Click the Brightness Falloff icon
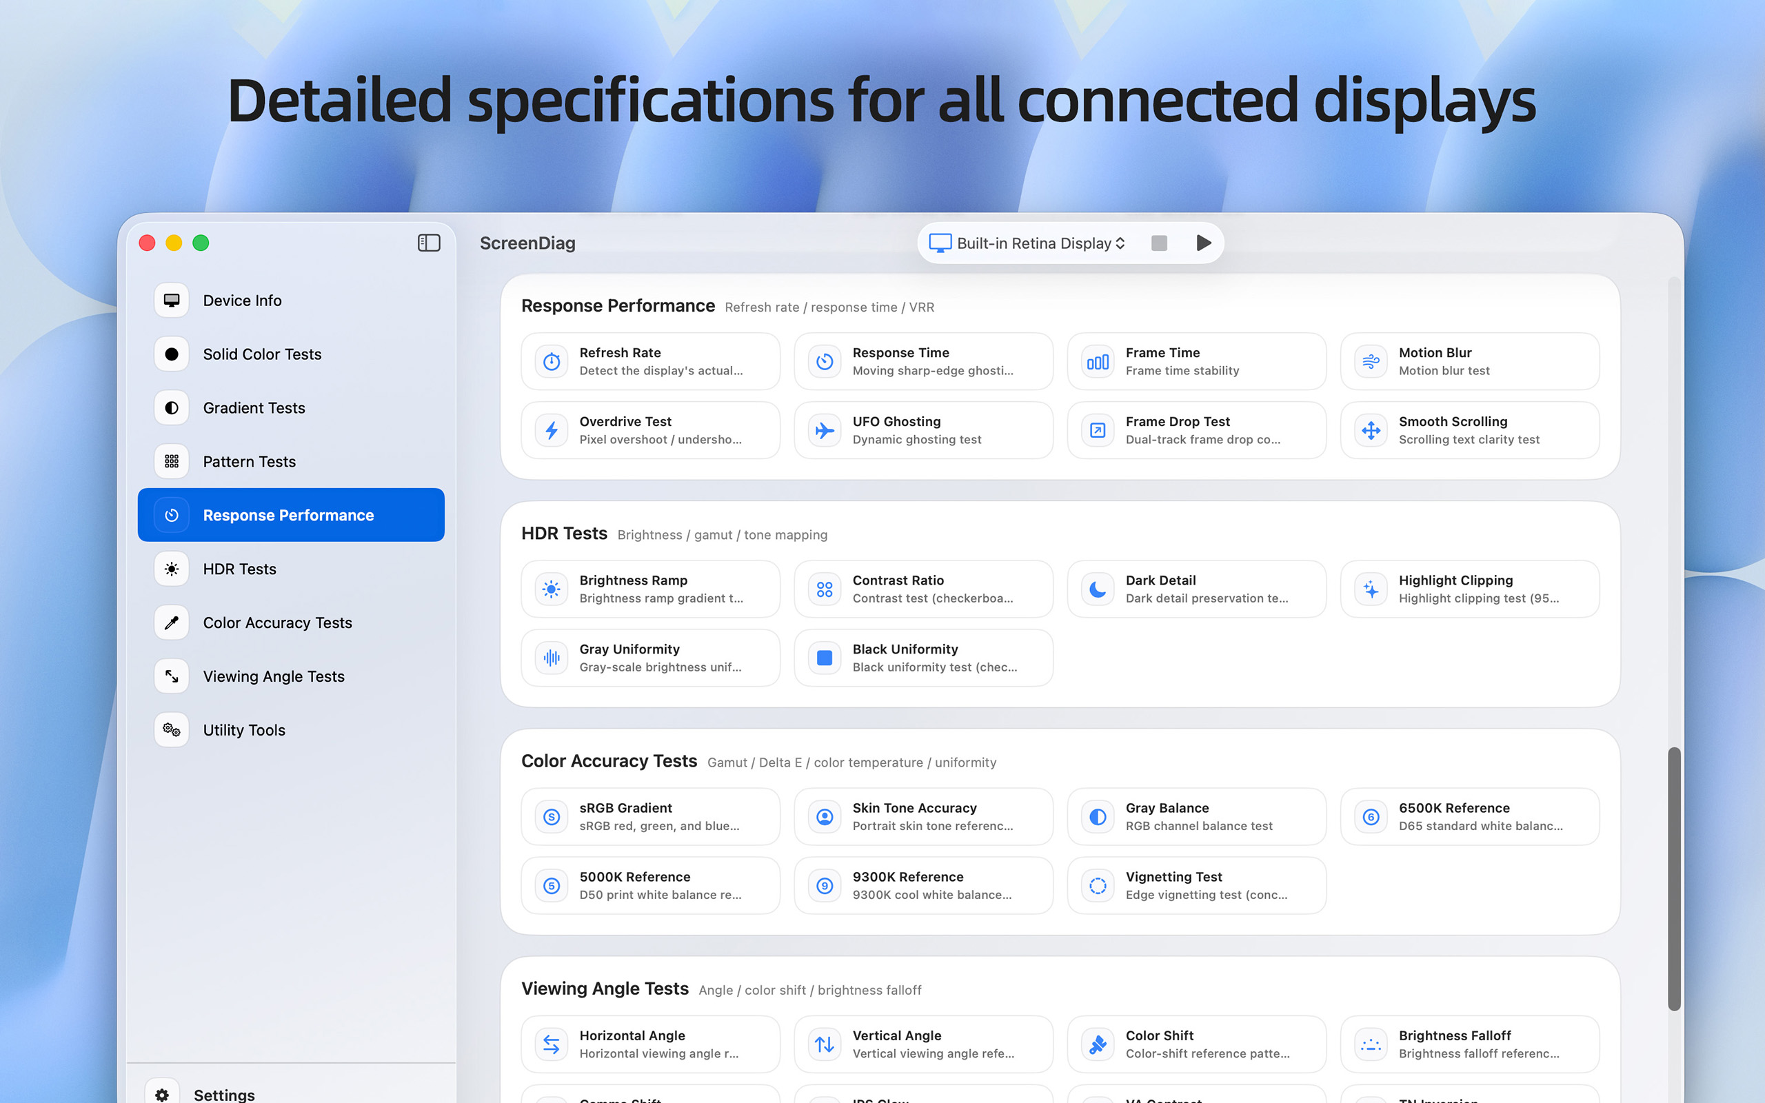The height and width of the screenshot is (1103, 1765). pos(1371,1044)
